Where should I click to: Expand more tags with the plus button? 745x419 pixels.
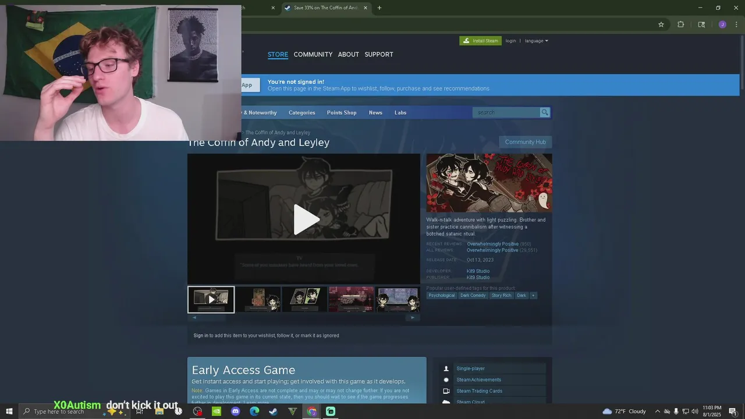point(533,296)
